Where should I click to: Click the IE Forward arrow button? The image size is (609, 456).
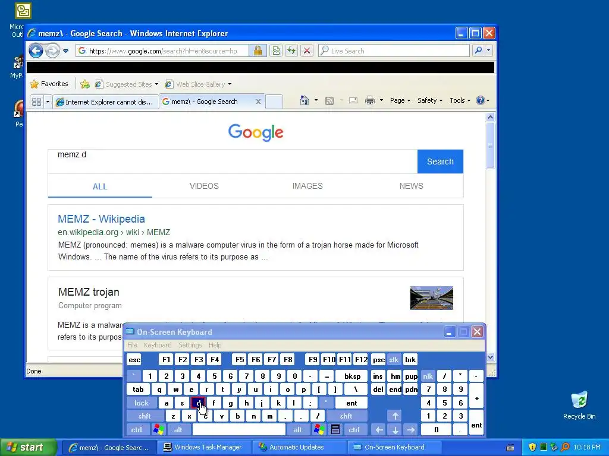[x=52, y=51]
